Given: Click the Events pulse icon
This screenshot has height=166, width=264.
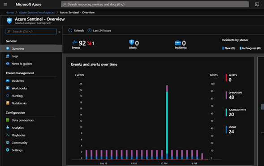Looking at the screenshot, I should 74,43.
